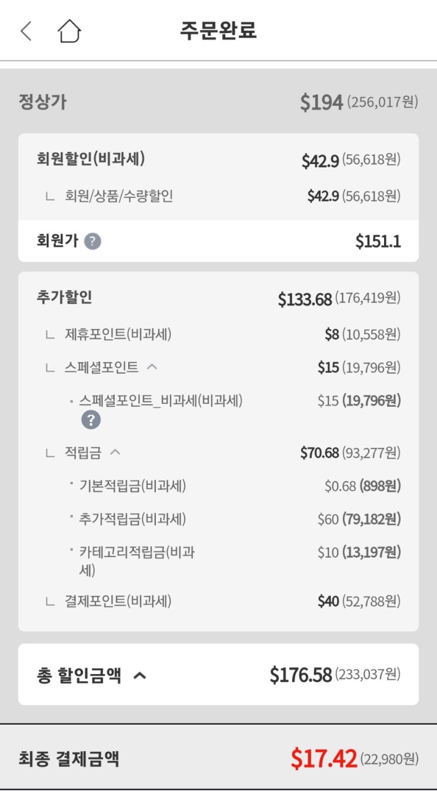This screenshot has height=791, width=437.
Task: Click the 회원/상품/수량할인 sub-item
Action: 119,196
